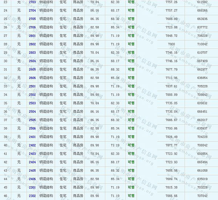This screenshot has height=200, width=218.
Task: Open room 2603 link
Action: (32, 53)
